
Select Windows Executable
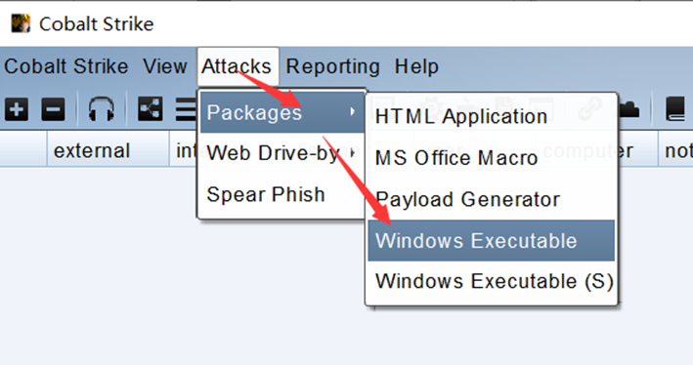(x=491, y=240)
